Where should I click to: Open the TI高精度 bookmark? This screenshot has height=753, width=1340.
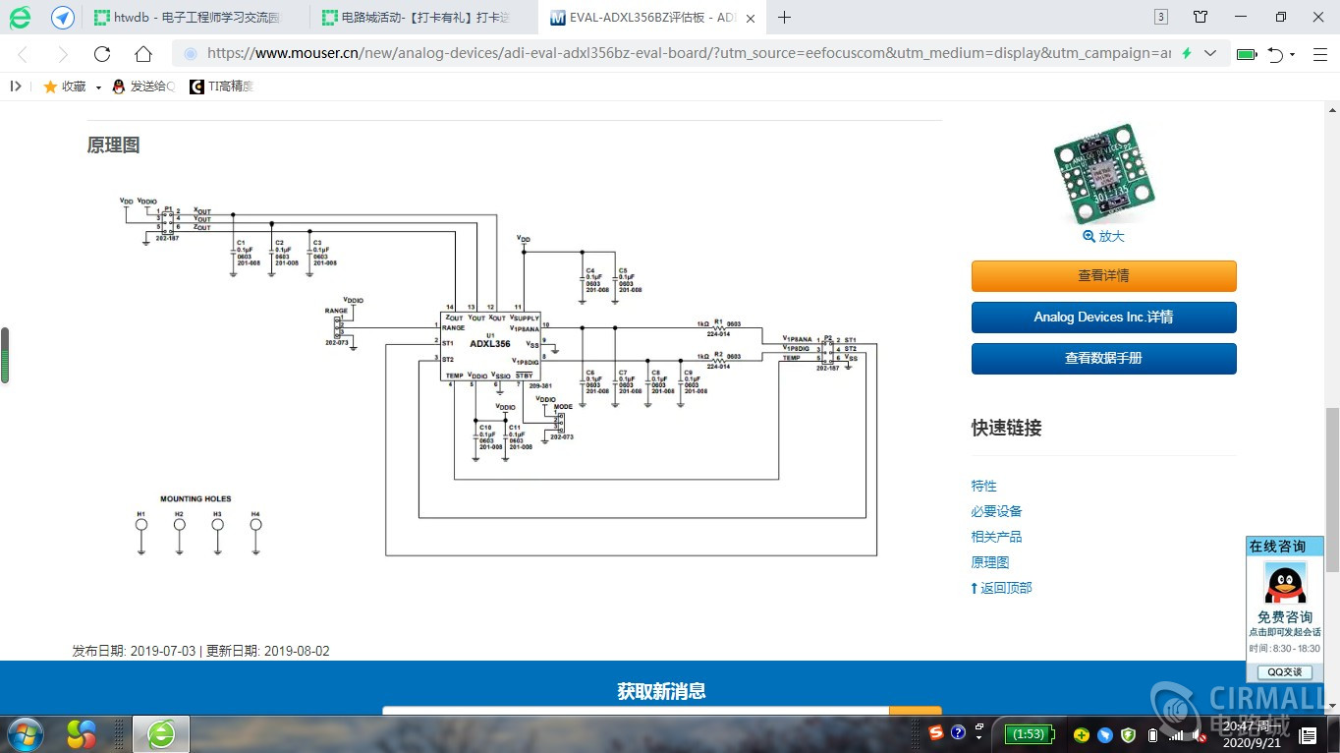(x=221, y=87)
